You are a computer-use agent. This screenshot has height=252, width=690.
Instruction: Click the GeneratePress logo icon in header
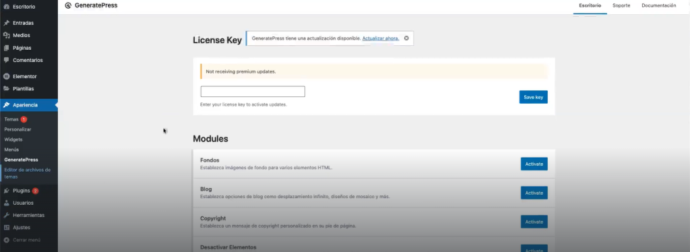pos(68,5)
